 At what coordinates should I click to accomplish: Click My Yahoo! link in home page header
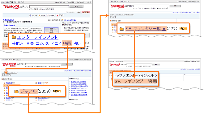pyautogui.click(x=80, y=2)
